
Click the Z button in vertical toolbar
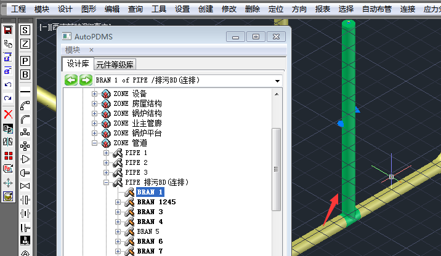pyautogui.click(x=25, y=44)
